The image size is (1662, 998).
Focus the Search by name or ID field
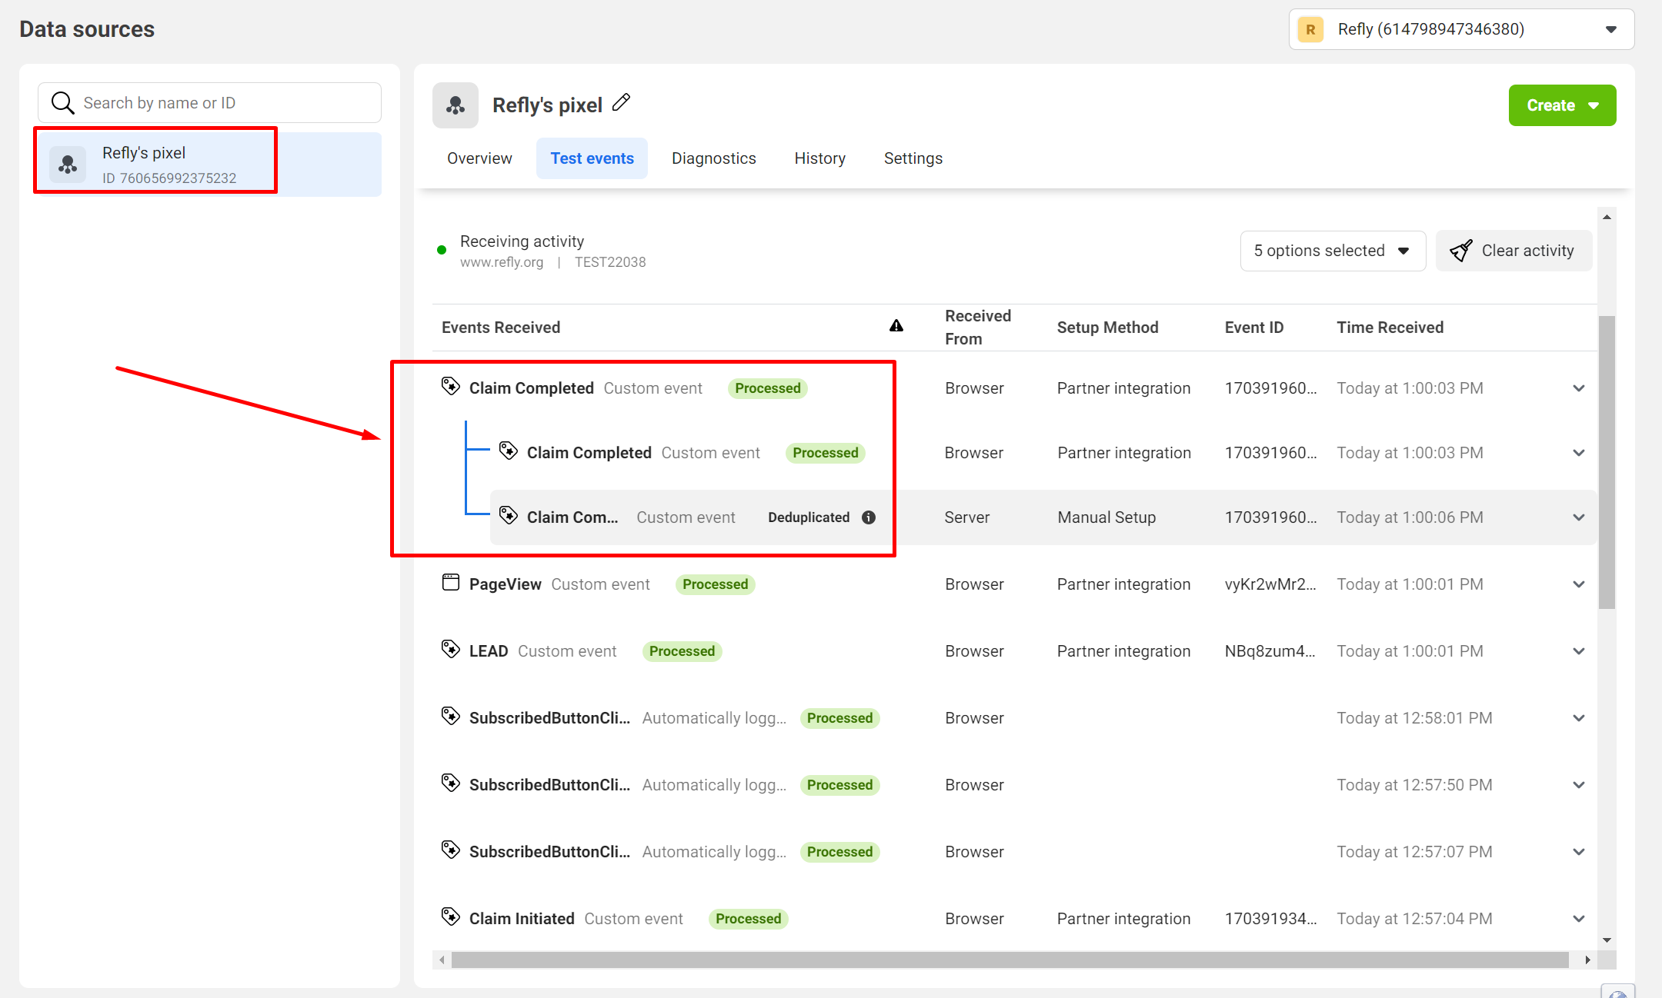tap(209, 103)
